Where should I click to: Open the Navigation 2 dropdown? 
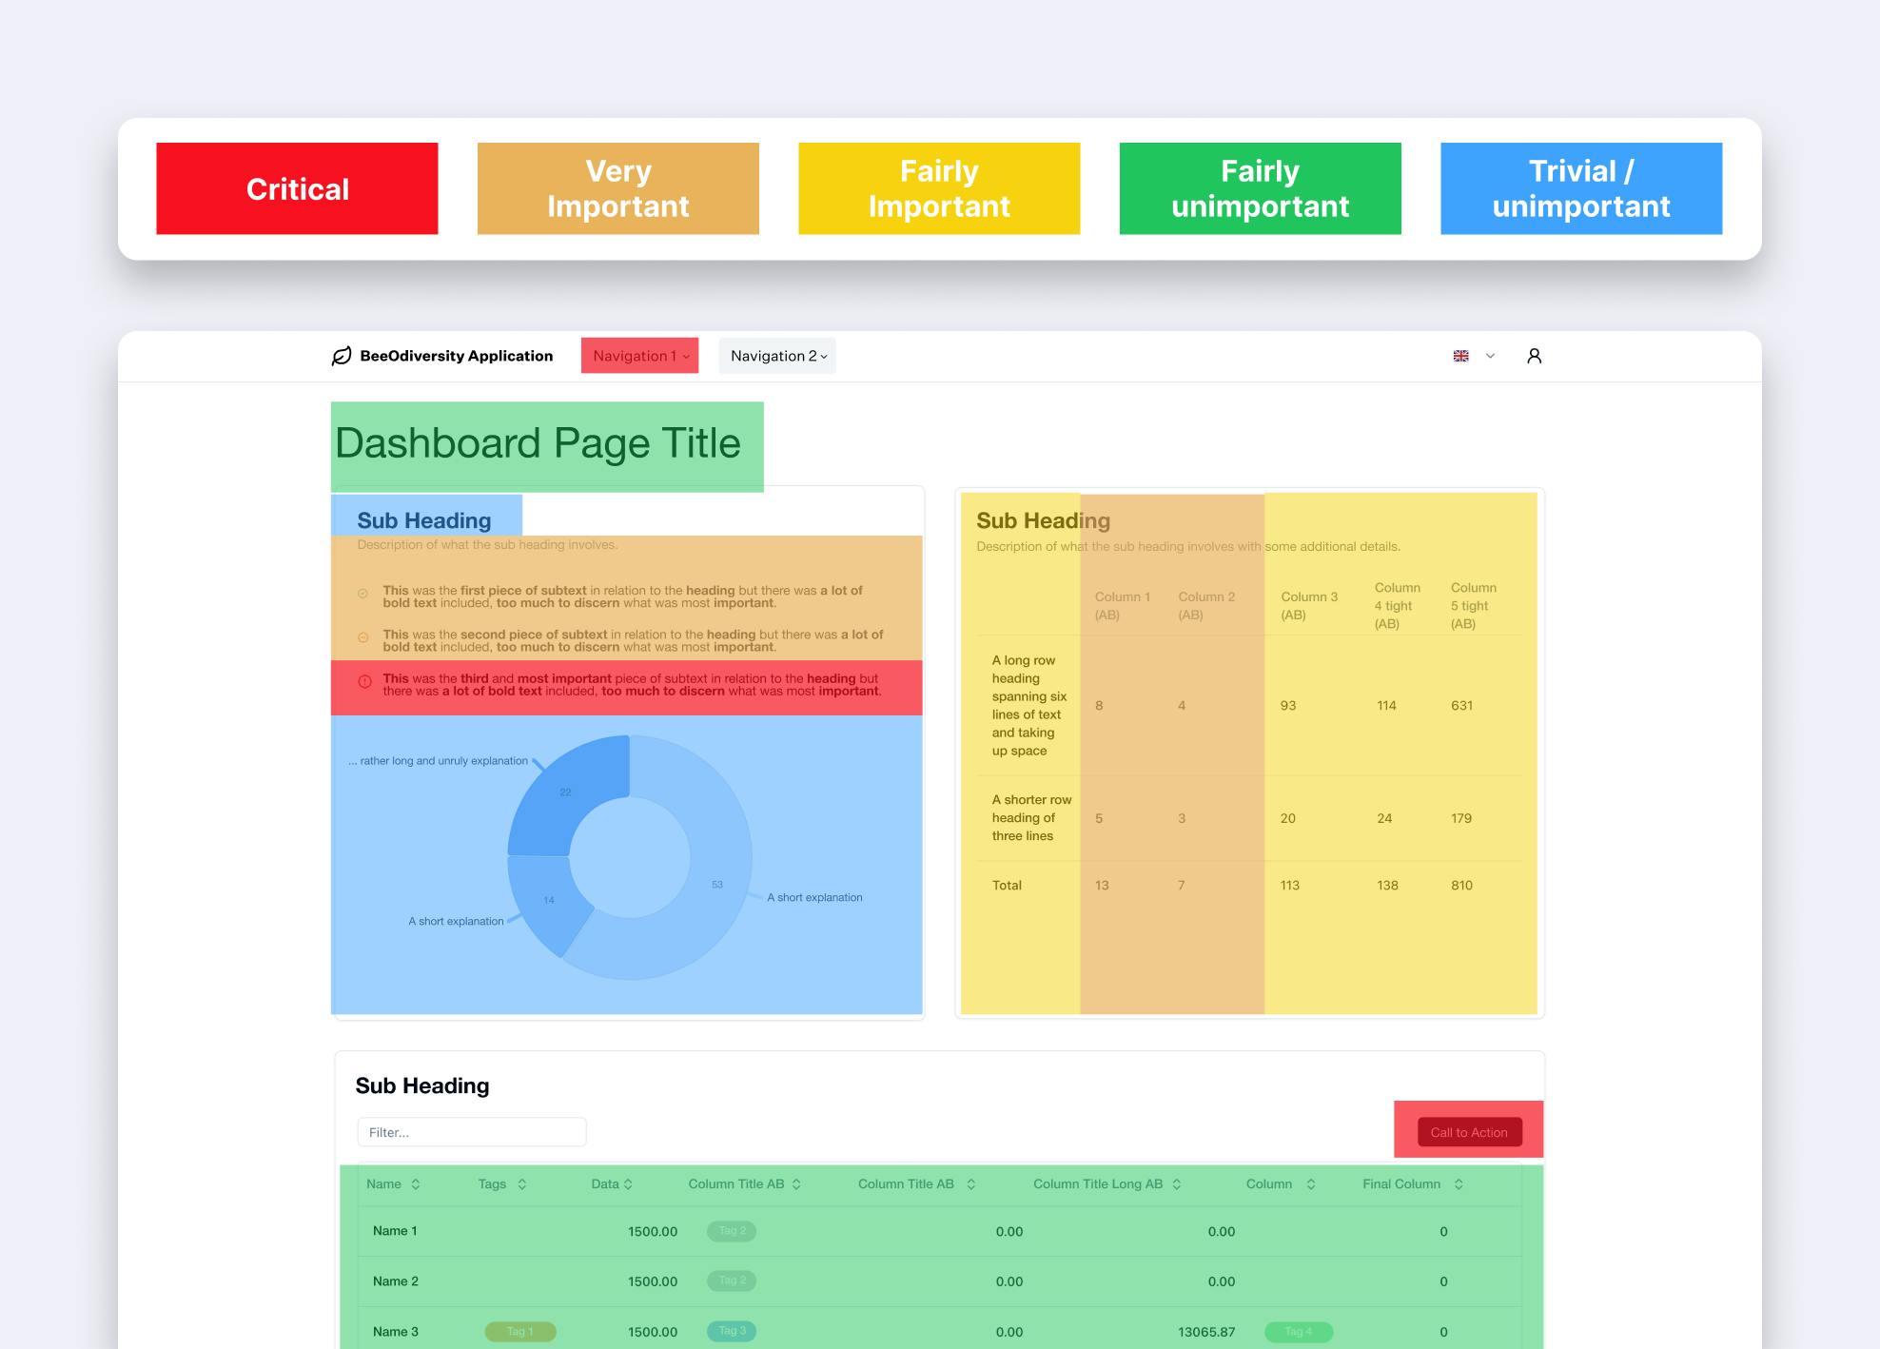coord(777,356)
